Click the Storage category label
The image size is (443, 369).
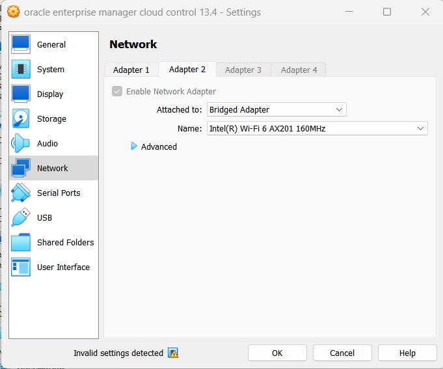pos(51,119)
